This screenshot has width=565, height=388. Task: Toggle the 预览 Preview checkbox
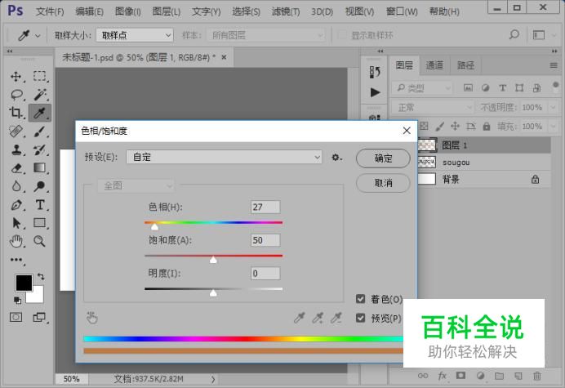tap(360, 318)
